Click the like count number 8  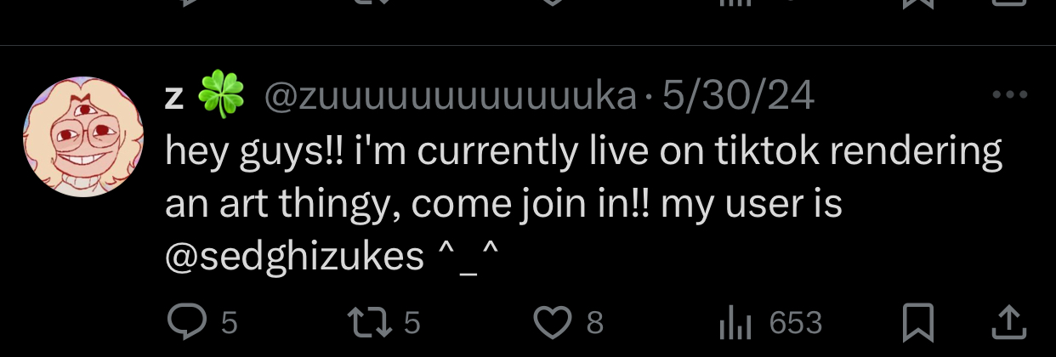point(595,323)
